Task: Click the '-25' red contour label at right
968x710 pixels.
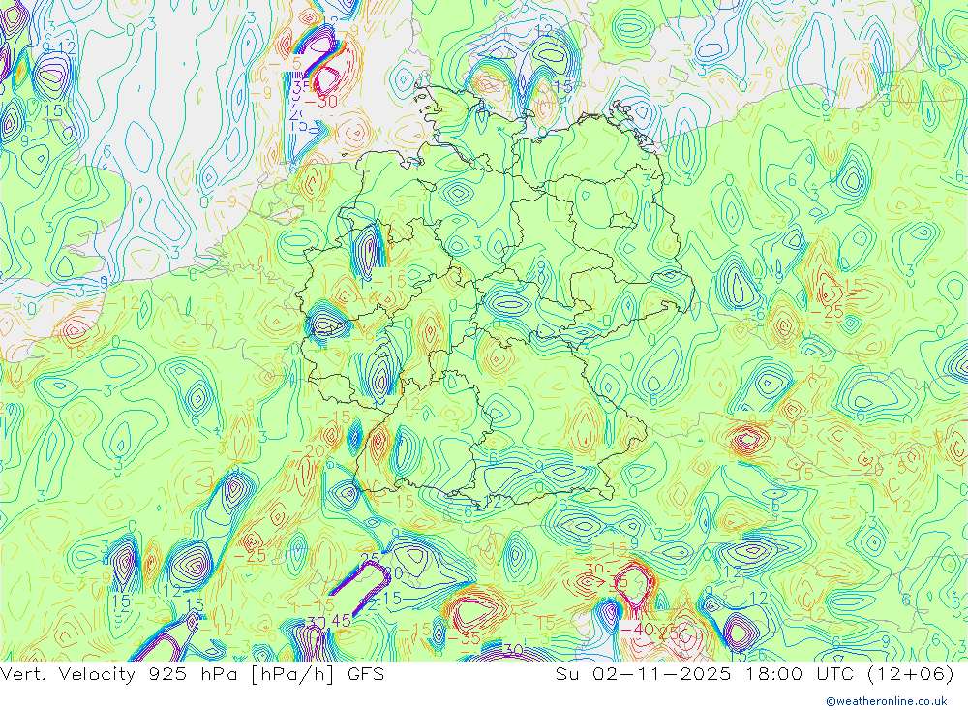Action: (827, 312)
